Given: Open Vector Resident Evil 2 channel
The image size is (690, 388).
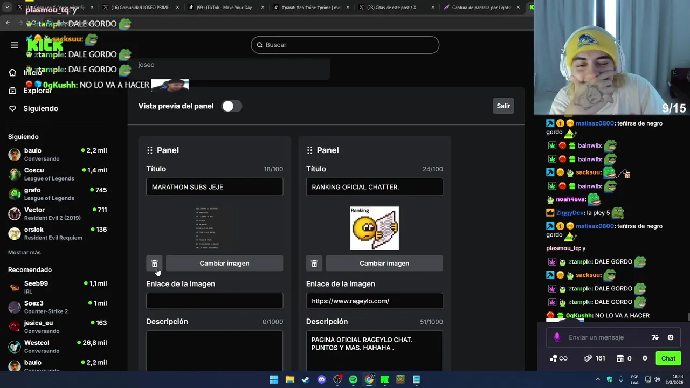Looking at the screenshot, I should click(x=57, y=213).
